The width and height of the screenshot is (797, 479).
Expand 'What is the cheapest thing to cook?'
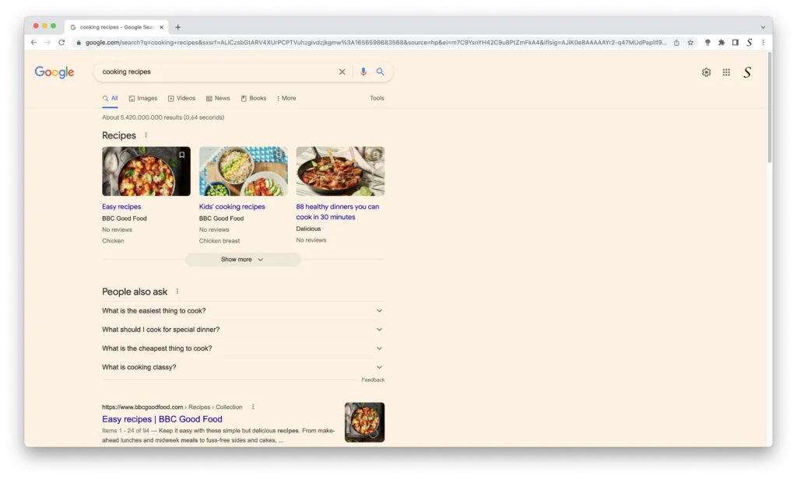(x=243, y=348)
